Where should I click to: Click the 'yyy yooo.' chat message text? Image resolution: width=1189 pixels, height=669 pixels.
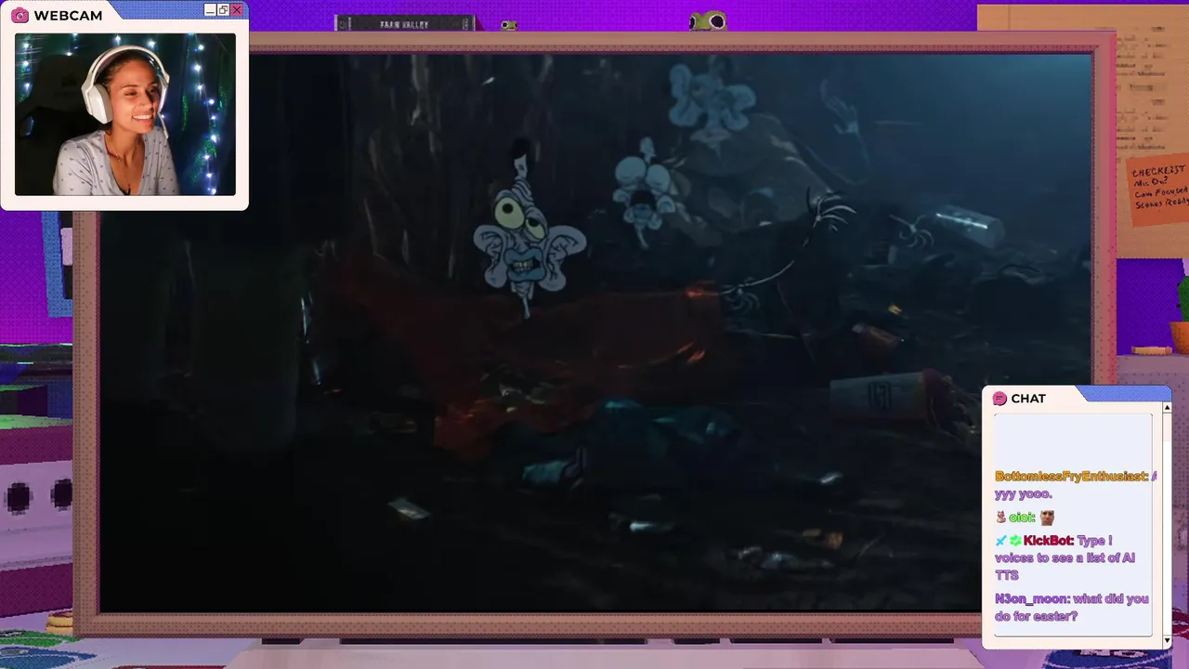(1023, 494)
